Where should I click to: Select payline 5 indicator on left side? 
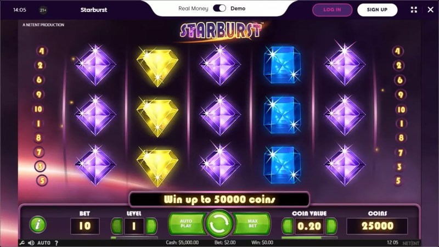point(42,181)
